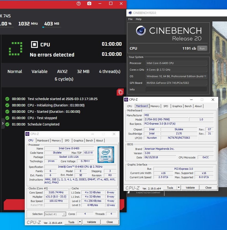Open Tools dropdown arrow in CPU-Z CPU window
The image size is (227, 230).
point(80,222)
